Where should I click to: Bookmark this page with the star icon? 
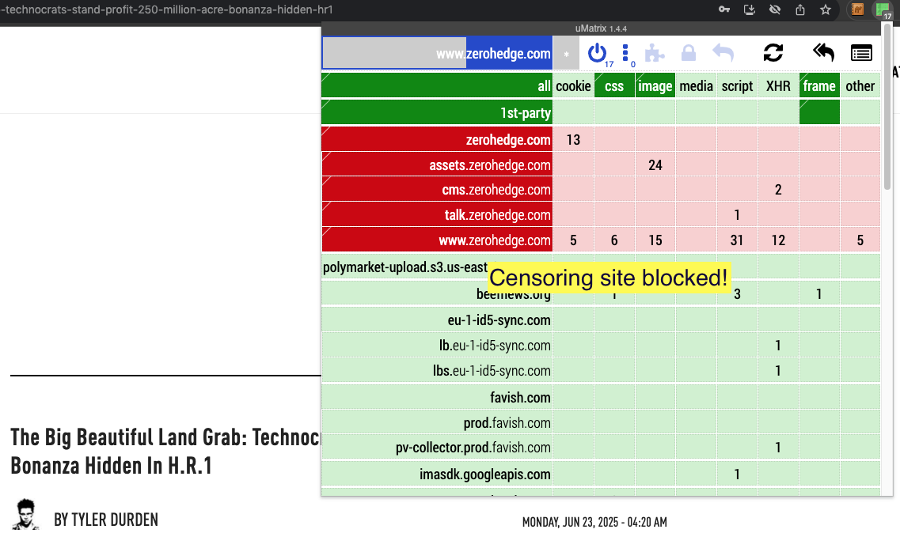click(x=826, y=9)
